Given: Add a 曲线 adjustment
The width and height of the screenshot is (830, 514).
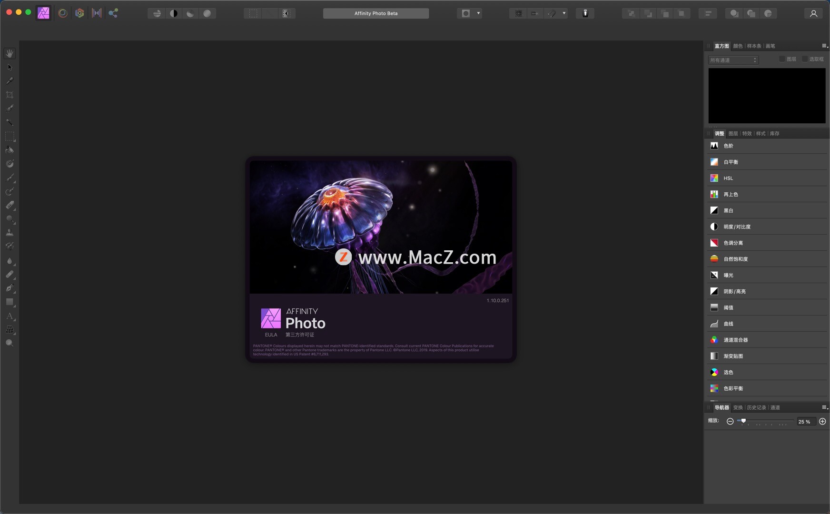Looking at the screenshot, I should click(767, 324).
